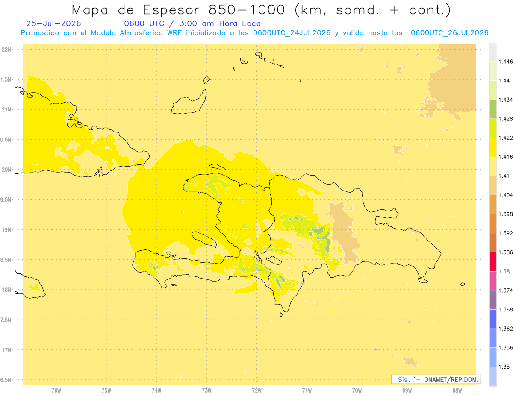Click the gray swatch at the top of the colorbar
The image size is (513, 396).
[x=493, y=52]
